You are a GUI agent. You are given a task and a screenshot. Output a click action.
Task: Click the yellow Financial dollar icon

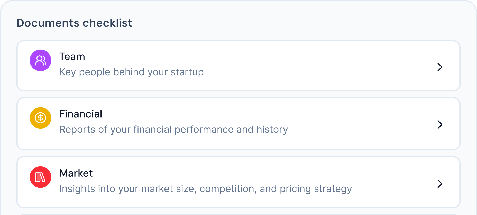click(40, 118)
